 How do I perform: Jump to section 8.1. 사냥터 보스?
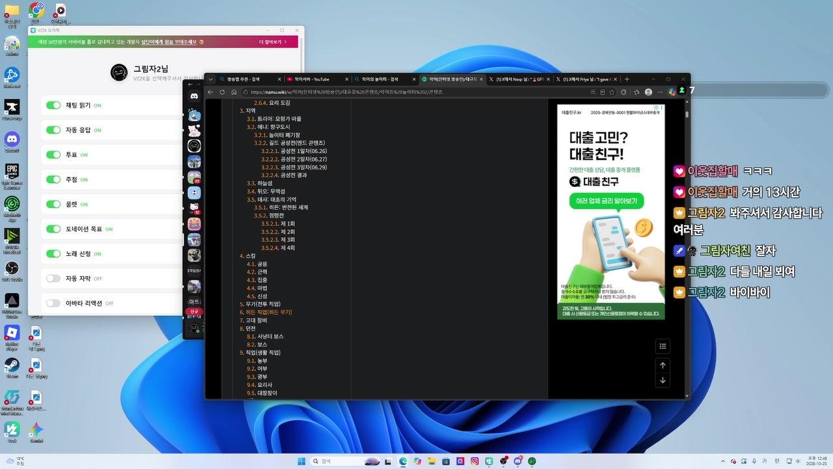click(x=265, y=336)
